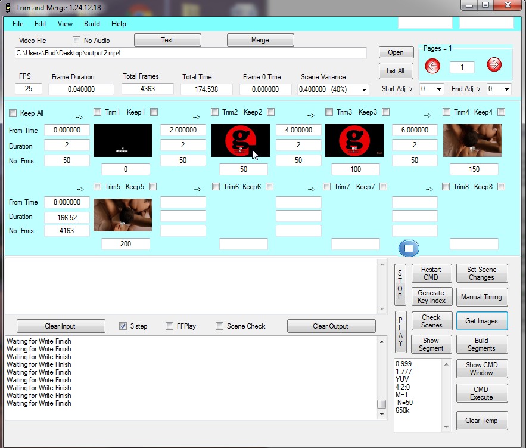Click the Open button
The width and height of the screenshot is (526, 448).
pyautogui.click(x=396, y=52)
